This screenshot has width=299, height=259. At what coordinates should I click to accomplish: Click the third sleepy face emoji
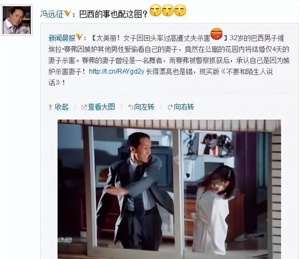point(180,10)
